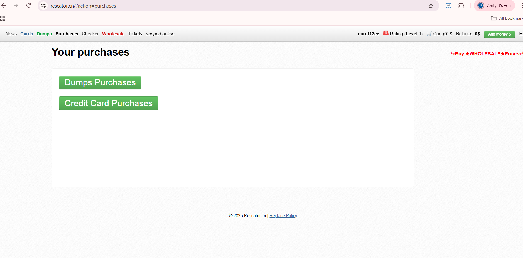Click the username max112ee
Screen dimensions: 523x258
pyautogui.click(x=368, y=34)
